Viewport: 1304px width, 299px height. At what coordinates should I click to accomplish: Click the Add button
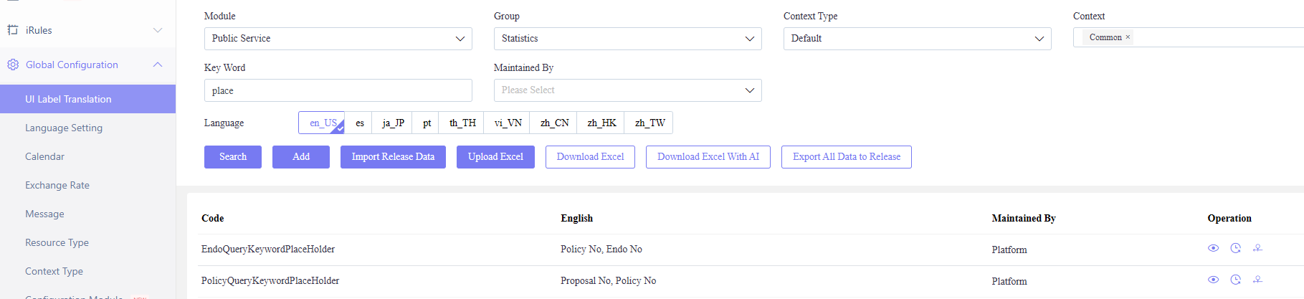[x=301, y=157]
